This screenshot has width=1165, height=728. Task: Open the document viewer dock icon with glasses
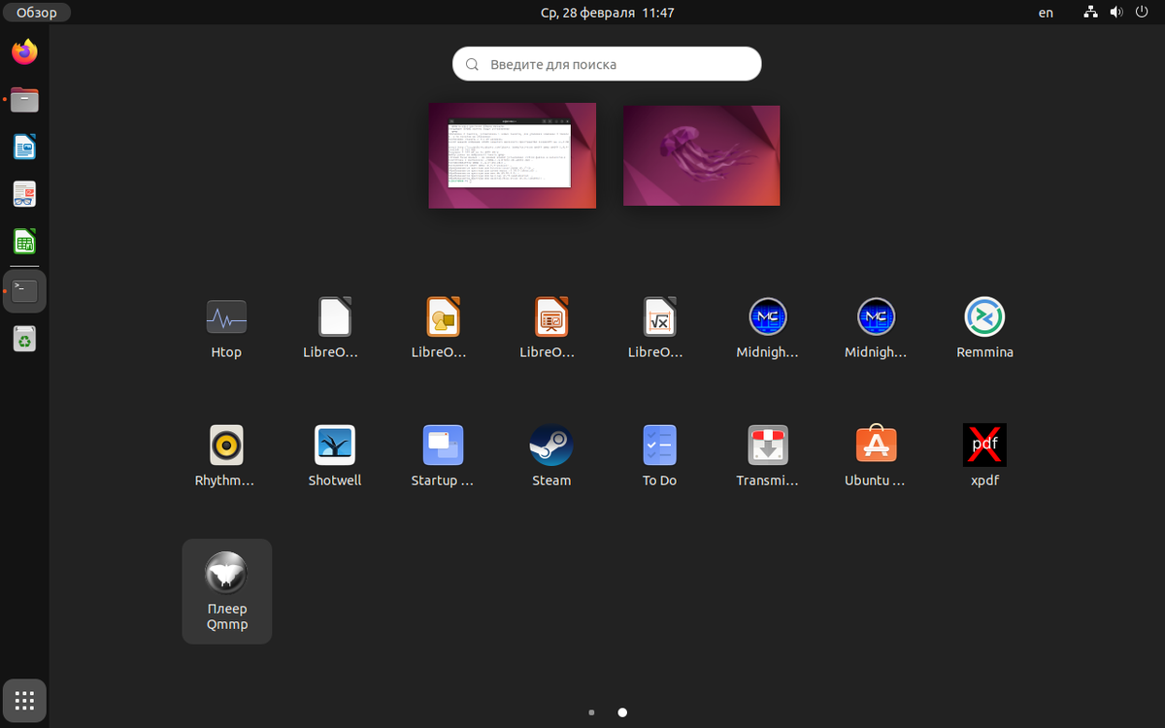click(x=24, y=194)
